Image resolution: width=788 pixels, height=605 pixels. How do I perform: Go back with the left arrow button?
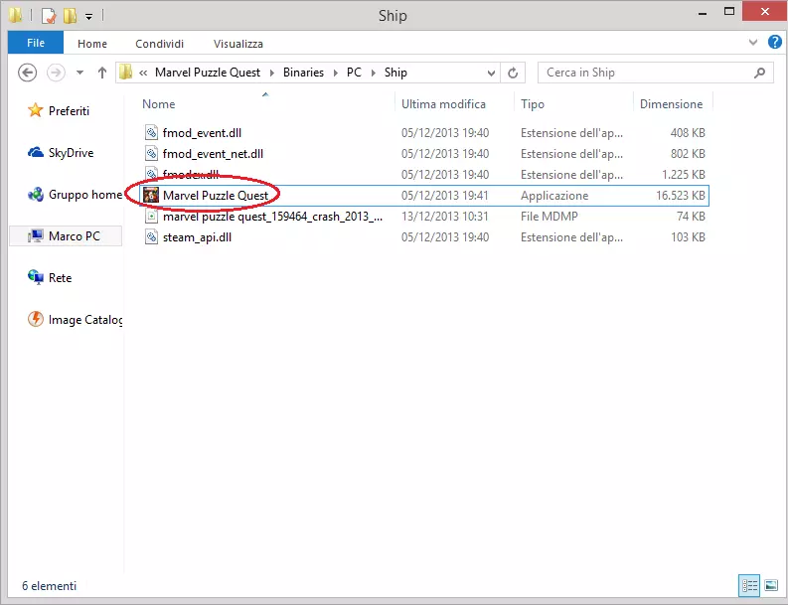(27, 73)
